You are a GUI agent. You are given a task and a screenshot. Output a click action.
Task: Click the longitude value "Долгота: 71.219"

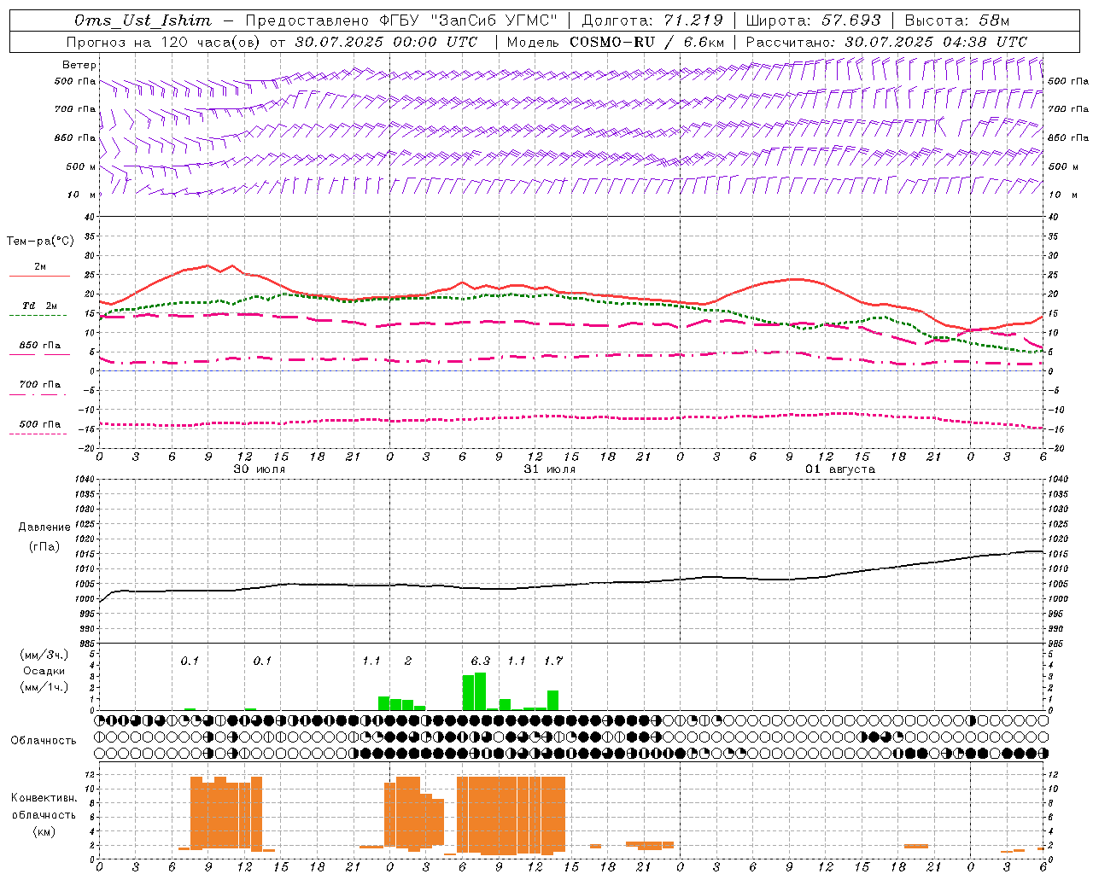pos(652,20)
